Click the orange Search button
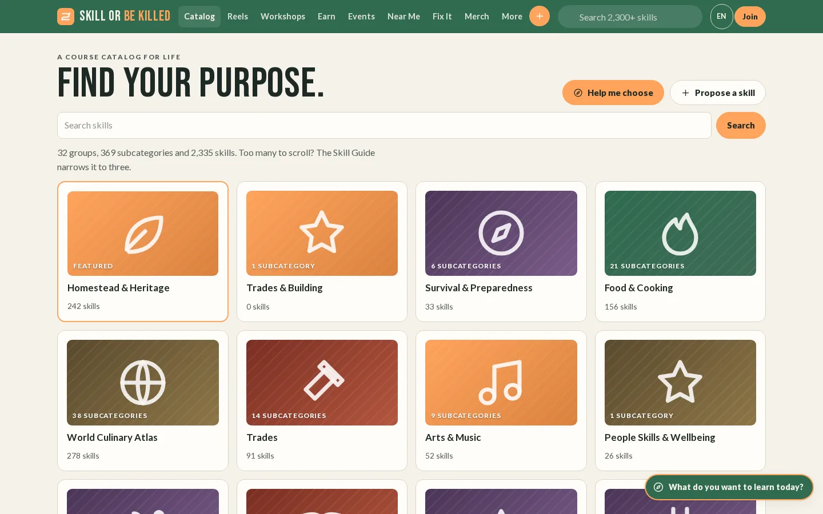The image size is (823, 514). pos(741,125)
